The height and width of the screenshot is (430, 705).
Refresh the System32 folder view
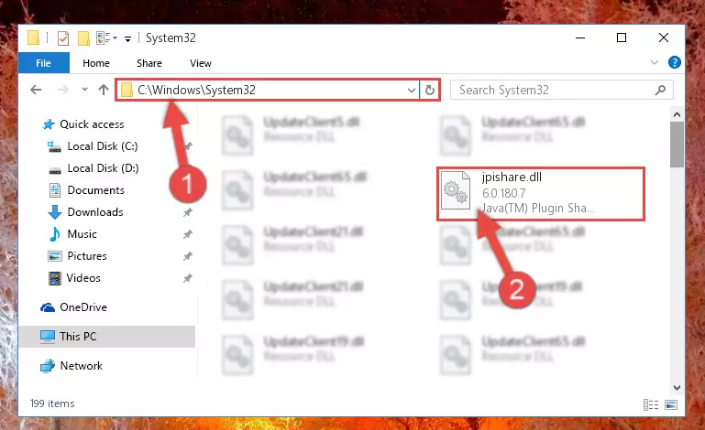(x=430, y=91)
